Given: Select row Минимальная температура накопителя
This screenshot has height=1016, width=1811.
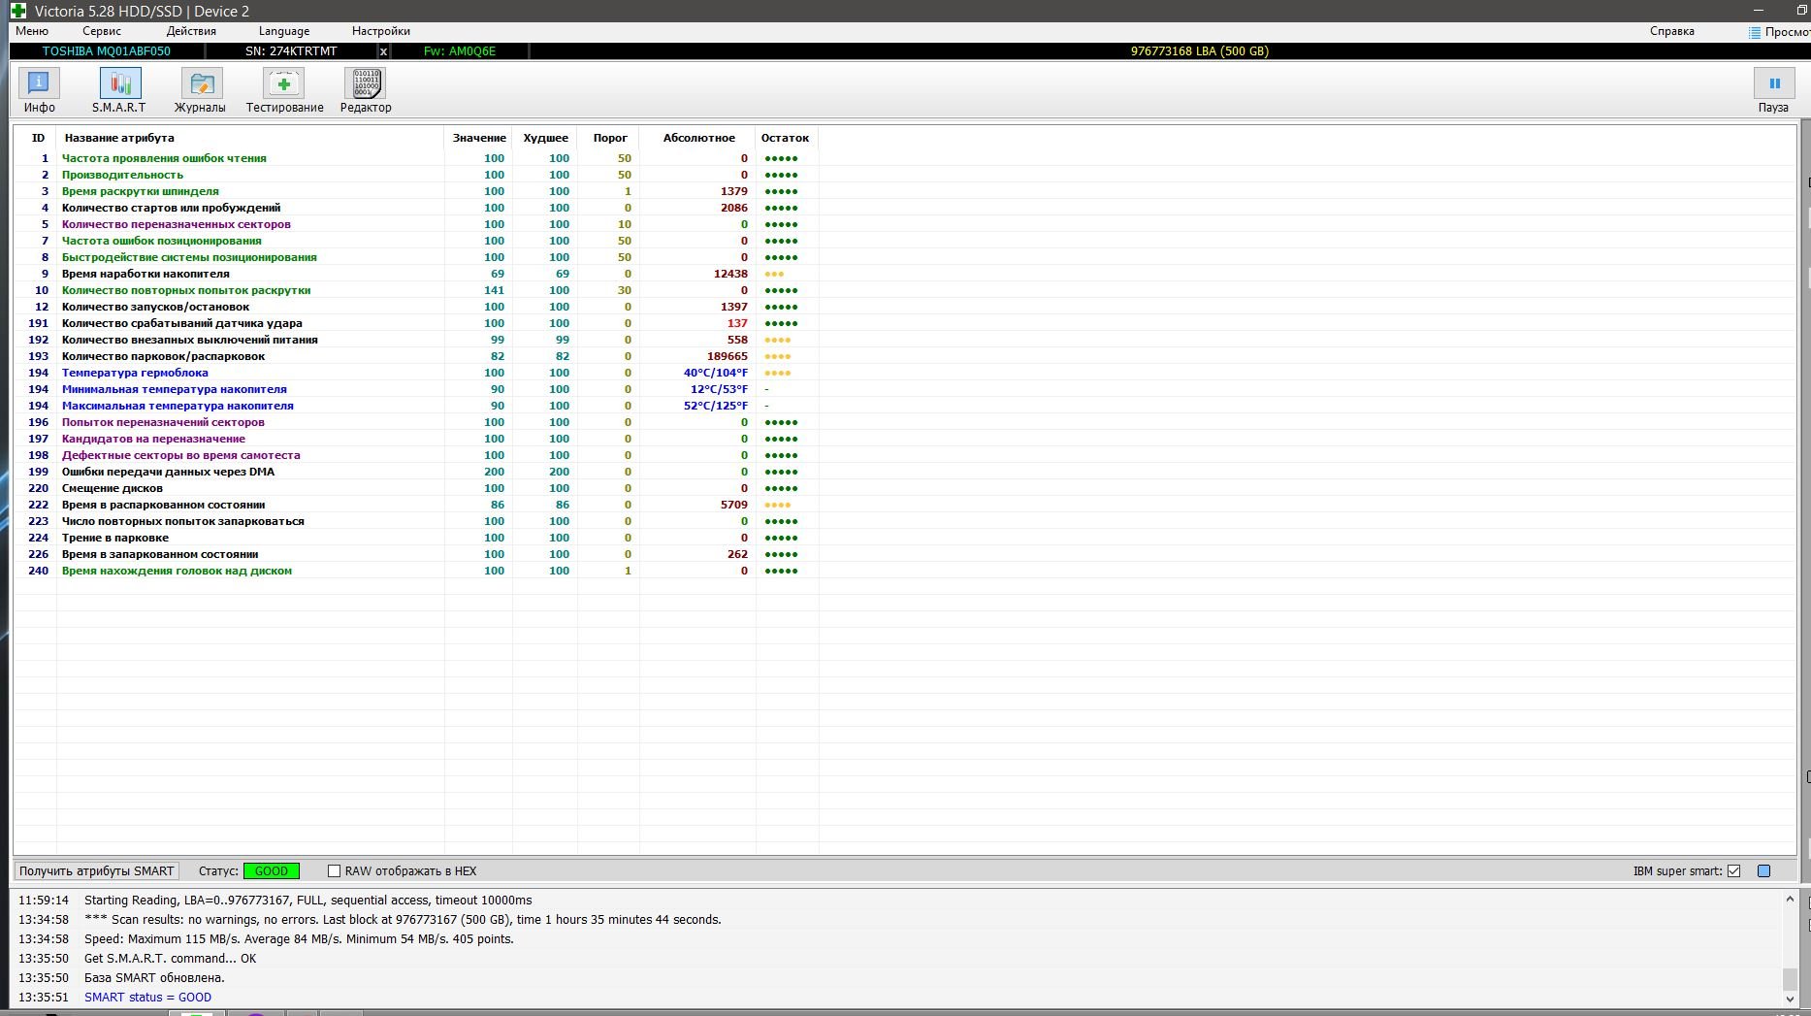Looking at the screenshot, I should pos(417,389).
